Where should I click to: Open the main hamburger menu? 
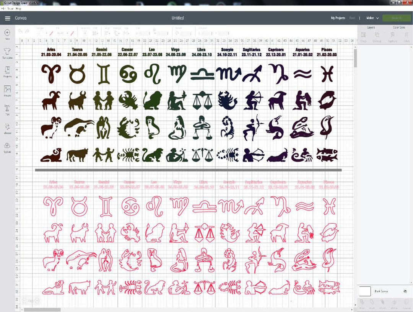pos(7,18)
